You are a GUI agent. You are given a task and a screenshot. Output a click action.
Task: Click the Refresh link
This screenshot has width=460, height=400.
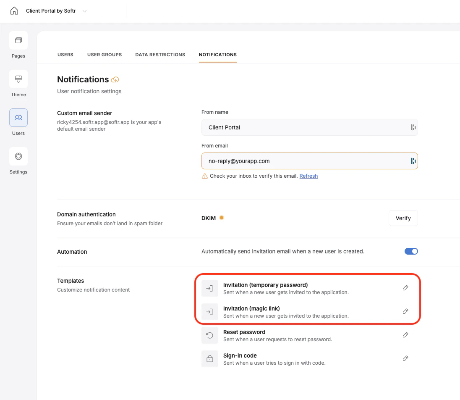[308, 176]
